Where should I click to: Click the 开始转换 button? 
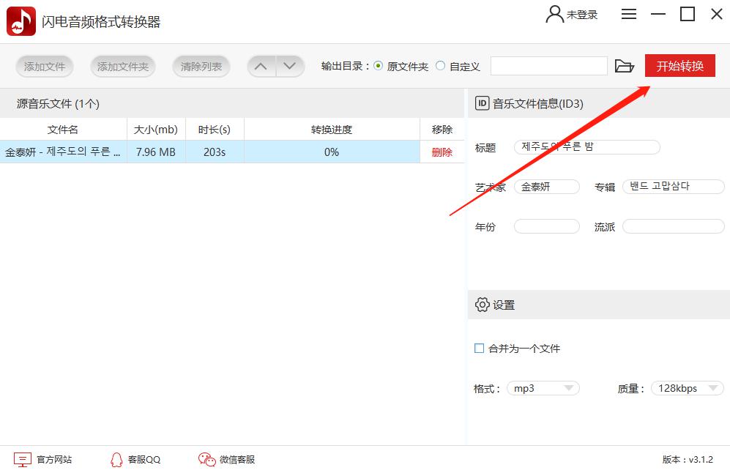679,64
